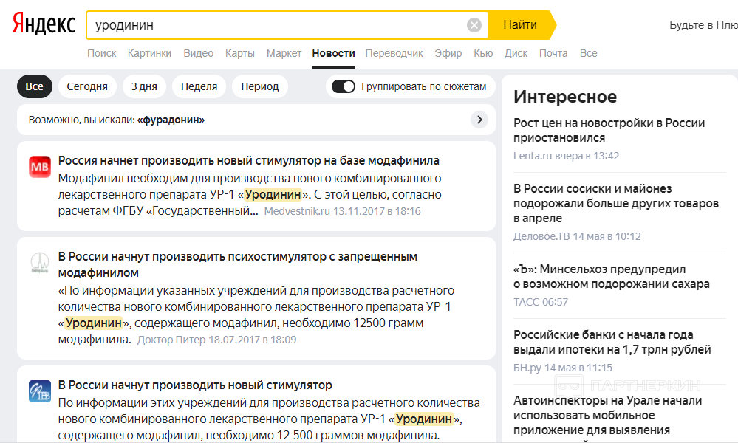Clear the search query with the X icon
The width and height of the screenshot is (738, 443).
[474, 25]
